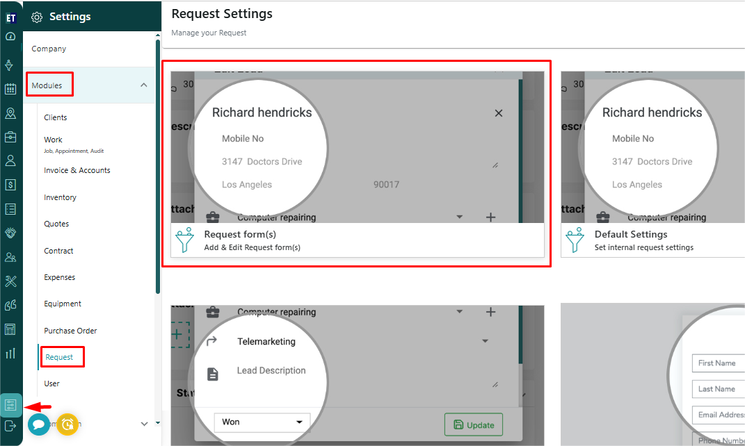Click the Won status thumbnail card
Image resolution: width=745 pixels, height=446 pixels.
tap(357, 374)
